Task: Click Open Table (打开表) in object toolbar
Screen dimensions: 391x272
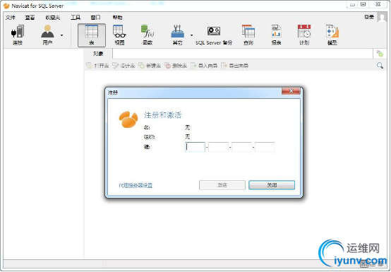Action: pyautogui.click(x=97, y=66)
